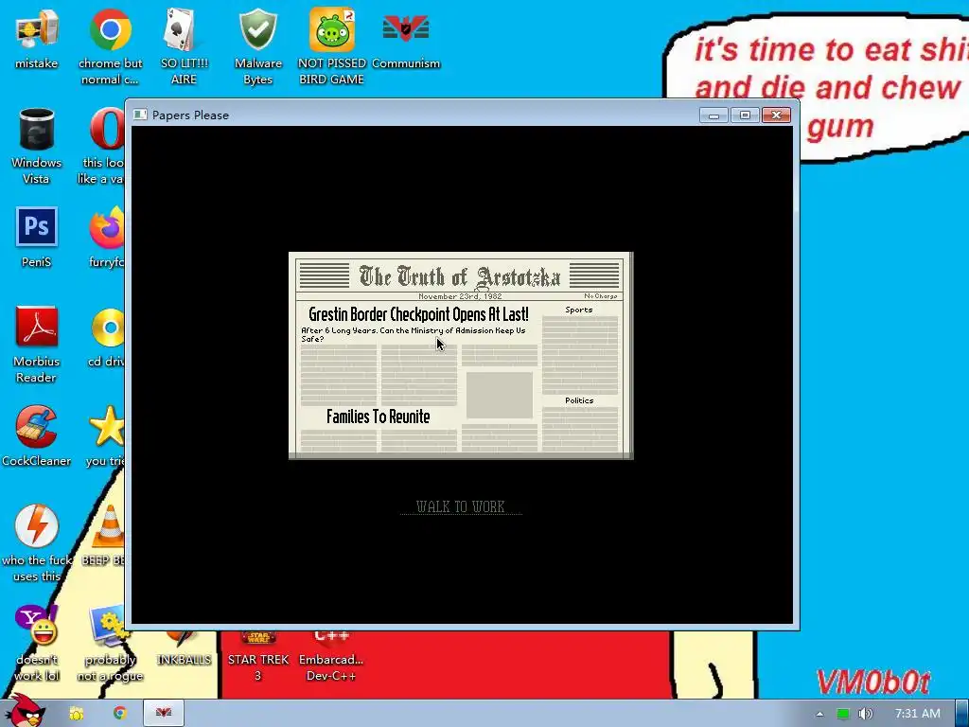Click 'The Truth of Arstotzka' masthead

(x=460, y=277)
